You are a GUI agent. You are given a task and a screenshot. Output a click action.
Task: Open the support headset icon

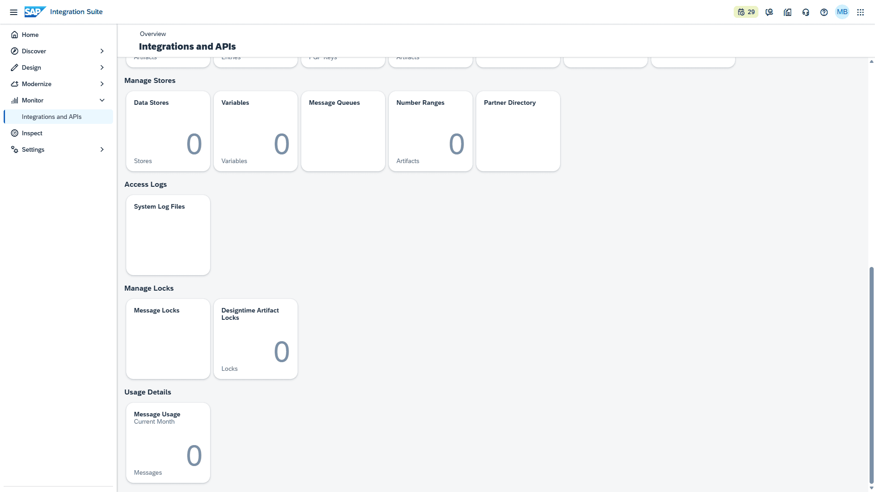pos(806,12)
